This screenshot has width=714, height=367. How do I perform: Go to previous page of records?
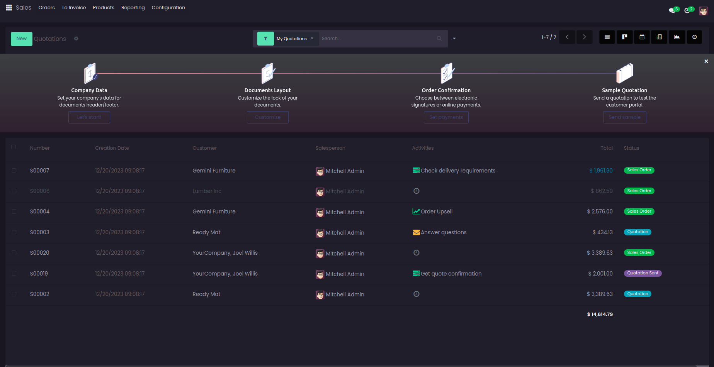567,37
